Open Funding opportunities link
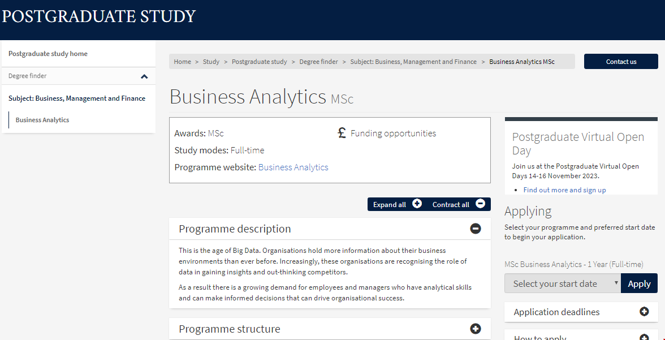Screen dimensions: 665x340 click(x=393, y=134)
